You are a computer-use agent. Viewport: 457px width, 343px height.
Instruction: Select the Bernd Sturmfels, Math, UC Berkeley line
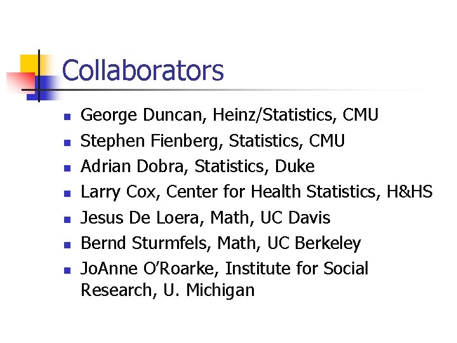[221, 243]
